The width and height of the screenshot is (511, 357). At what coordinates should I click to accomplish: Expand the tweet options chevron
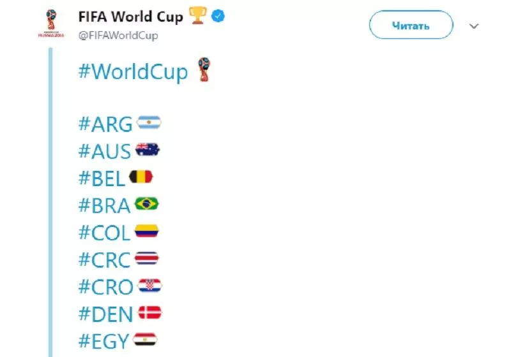pos(474,26)
